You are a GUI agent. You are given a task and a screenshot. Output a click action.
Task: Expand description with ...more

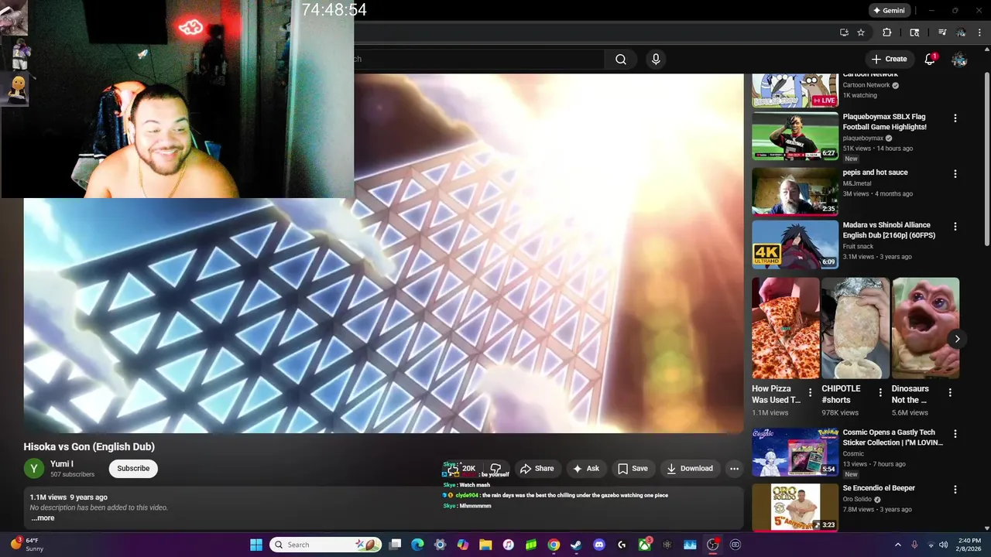click(43, 518)
